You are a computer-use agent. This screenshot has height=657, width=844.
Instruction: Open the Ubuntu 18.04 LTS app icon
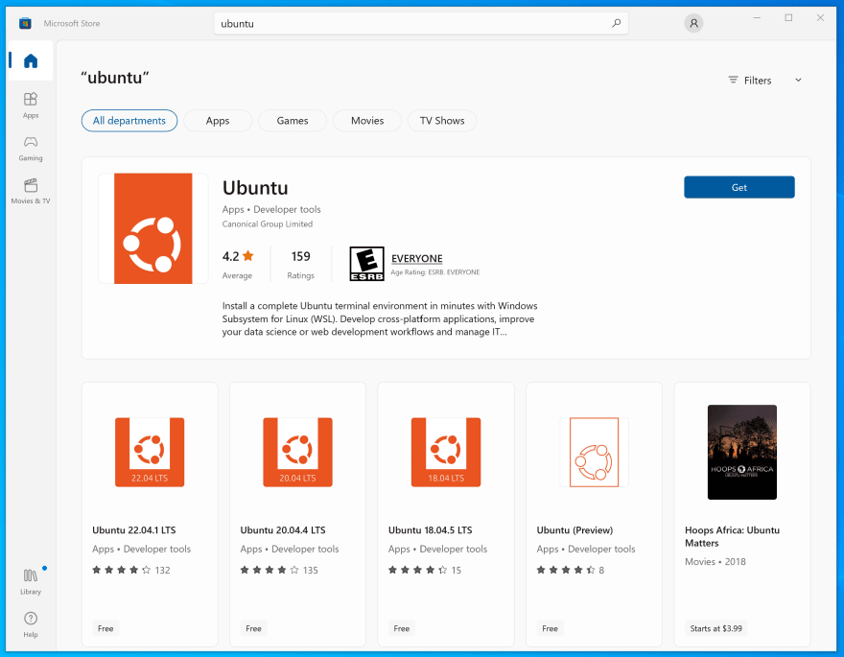click(446, 452)
